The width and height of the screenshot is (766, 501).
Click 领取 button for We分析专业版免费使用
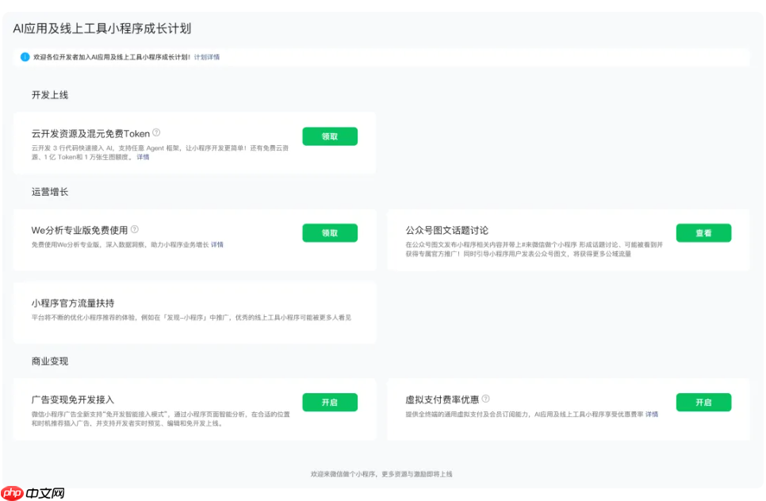click(x=330, y=232)
